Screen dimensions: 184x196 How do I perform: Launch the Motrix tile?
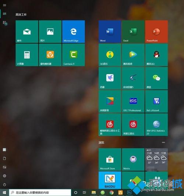pyautogui.click(x=133, y=160)
